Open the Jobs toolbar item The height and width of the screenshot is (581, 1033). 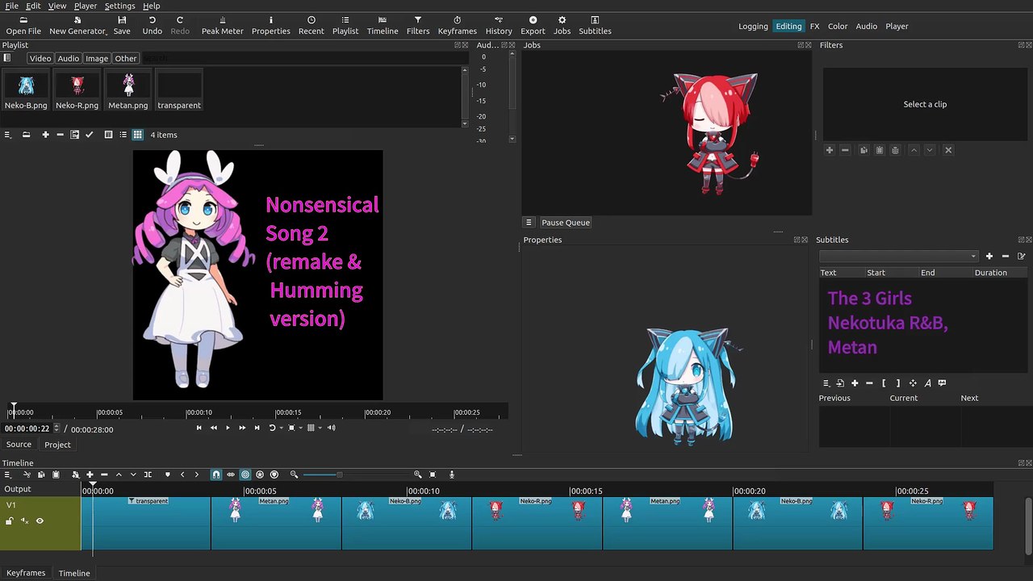click(x=562, y=25)
